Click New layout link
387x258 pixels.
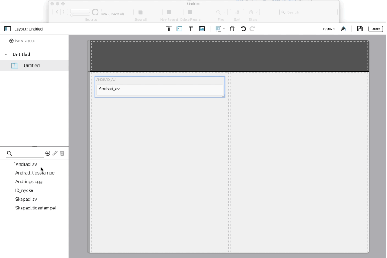(x=22, y=41)
